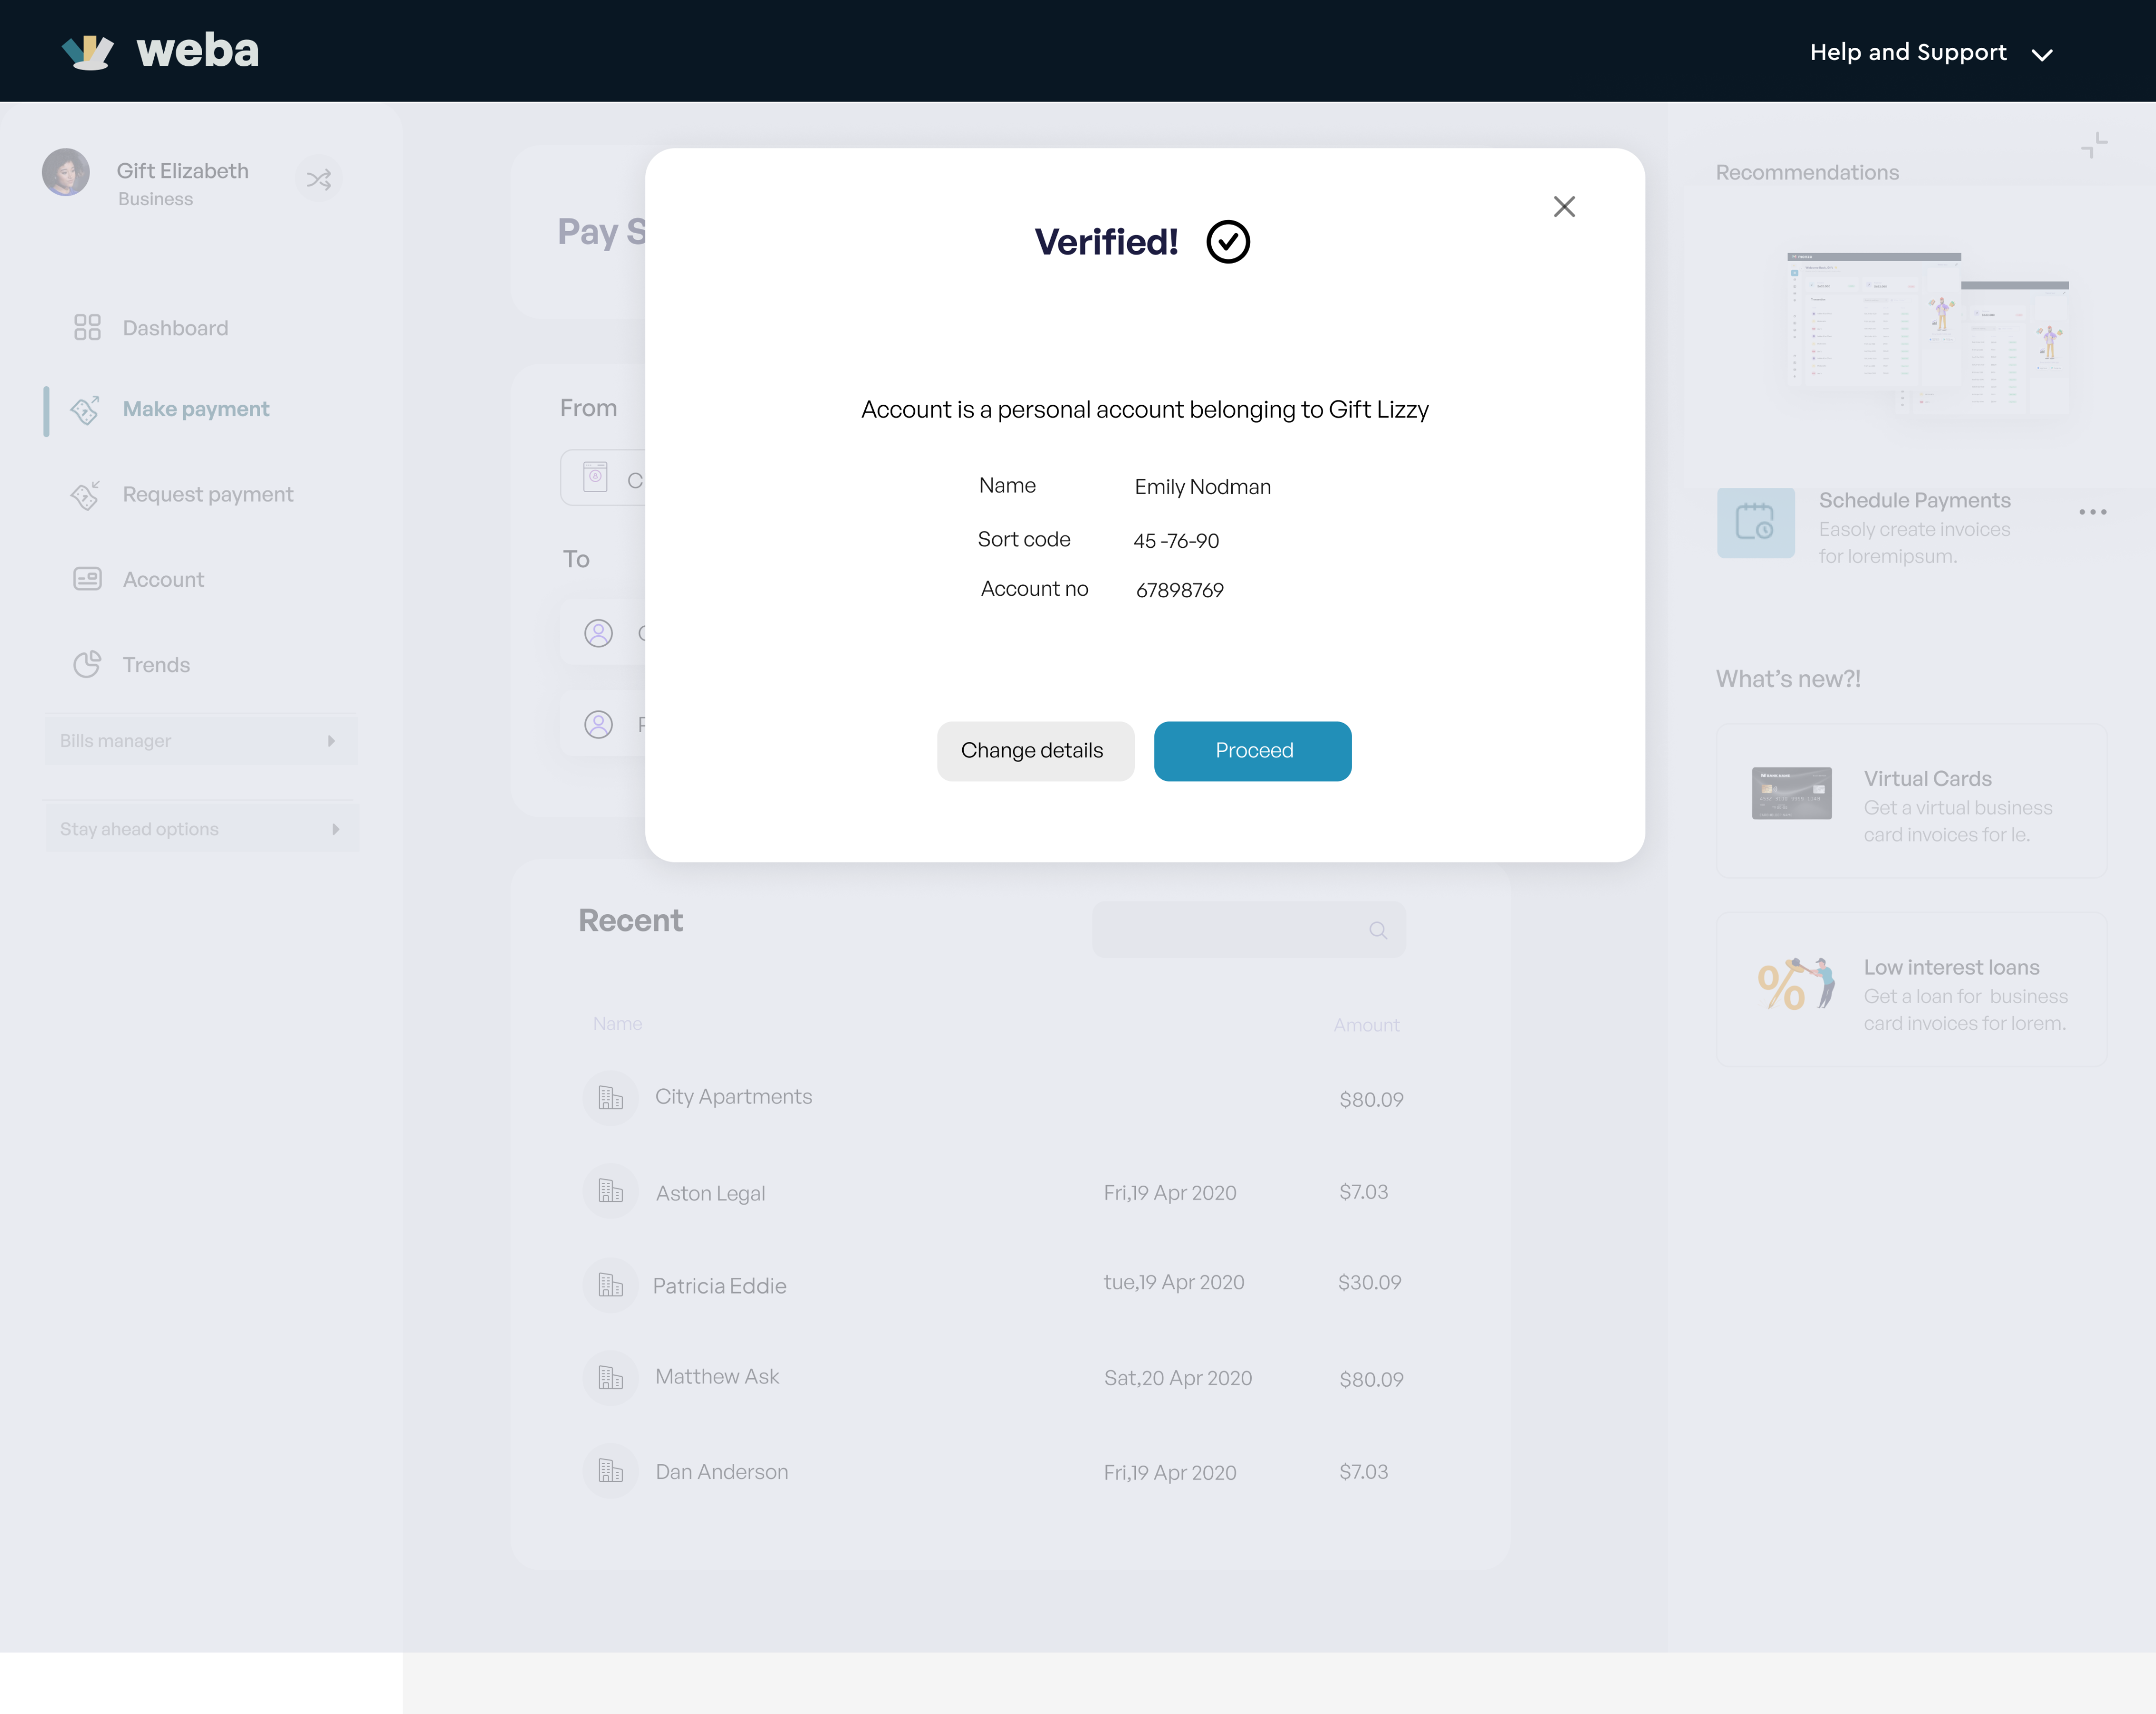Click the Change details button

pyautogui.click(x=1034, y=751)
